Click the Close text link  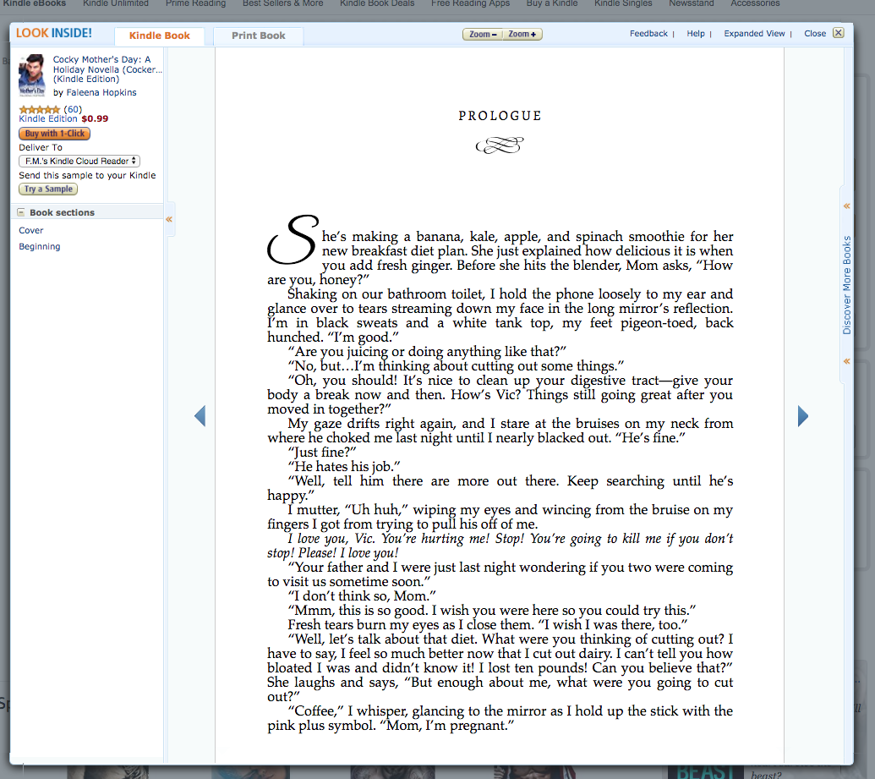(815, 34)
